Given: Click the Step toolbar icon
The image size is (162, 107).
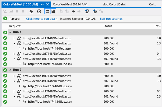Looking at the screenshot, I should pos(11,11).
